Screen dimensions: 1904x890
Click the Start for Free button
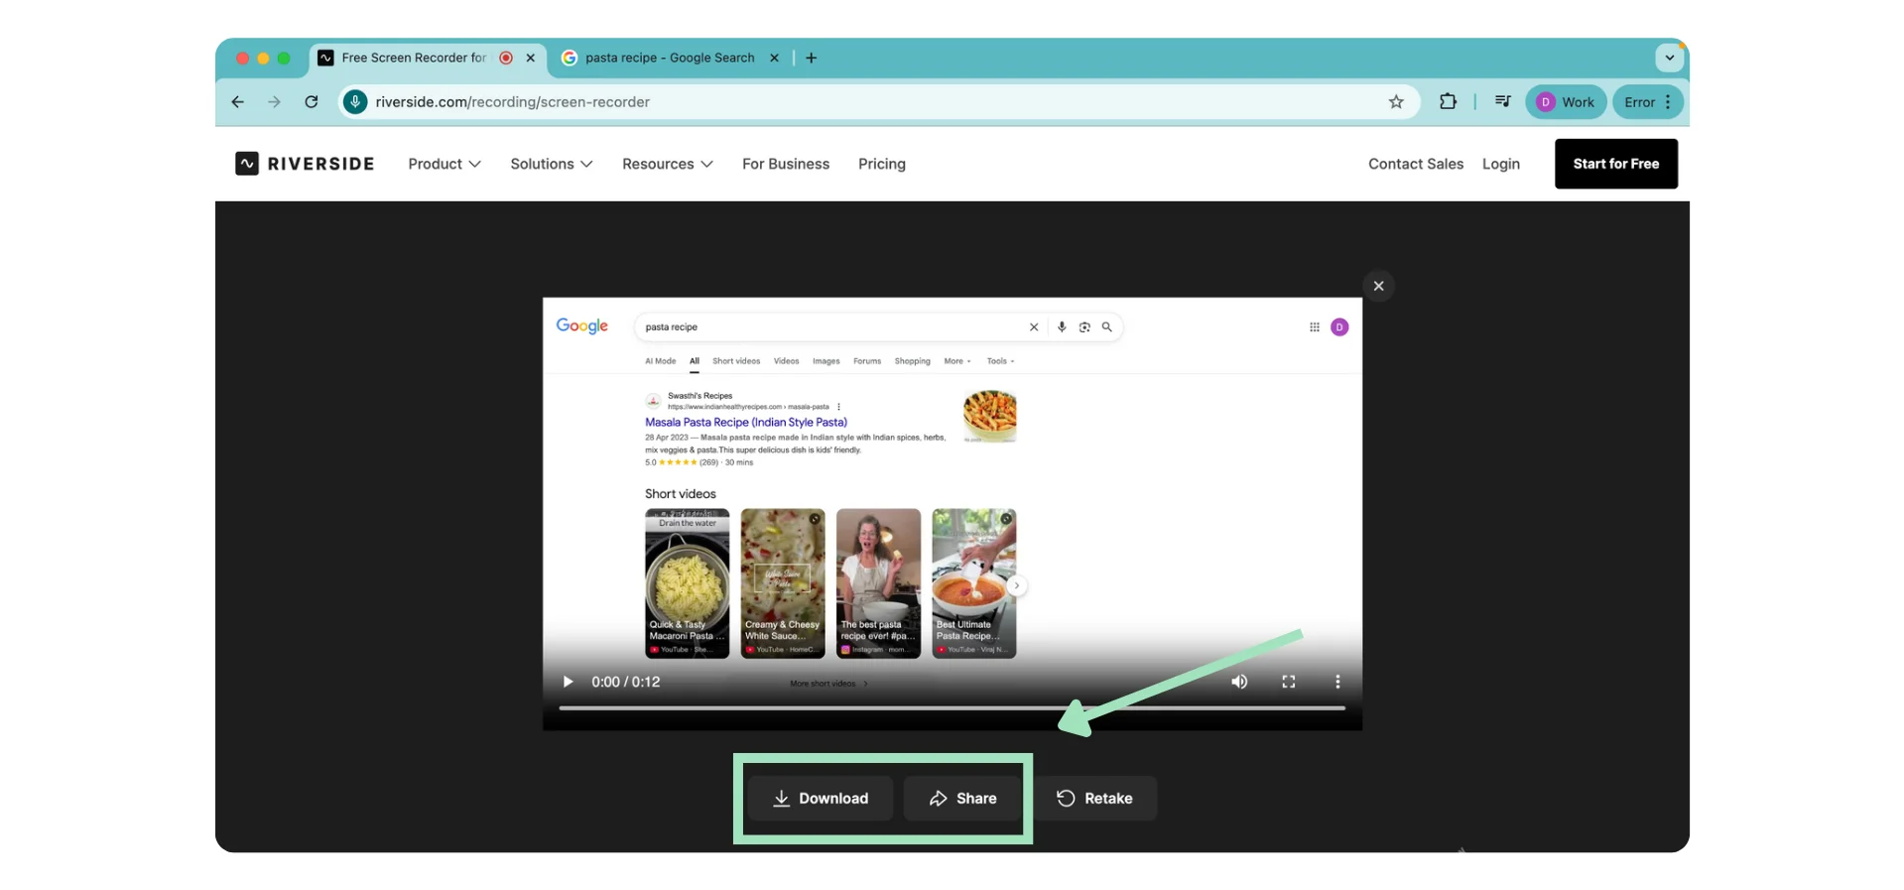click(1616, 164)
